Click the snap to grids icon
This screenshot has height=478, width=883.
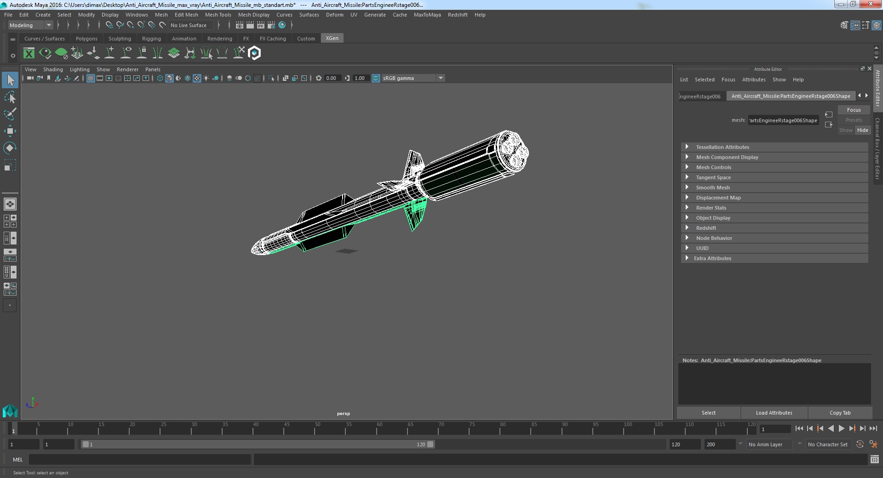(109, 25)
